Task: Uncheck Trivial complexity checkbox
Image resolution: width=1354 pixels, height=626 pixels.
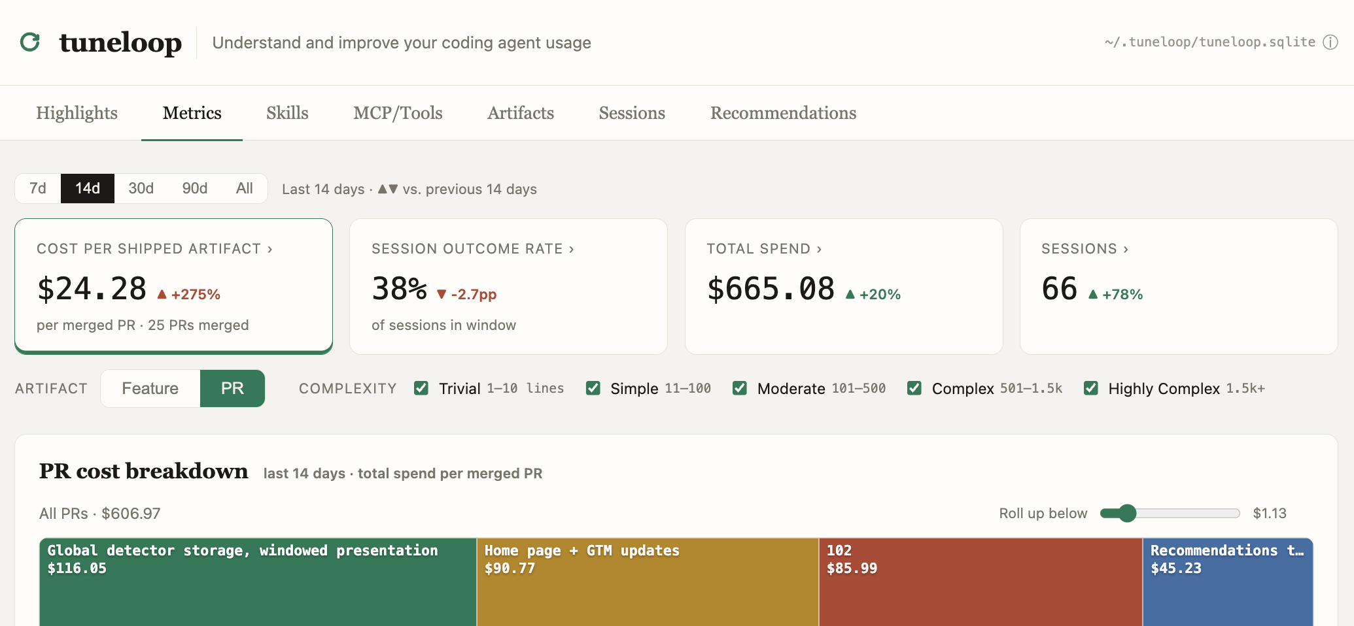Action: click(x=421, y=388)
